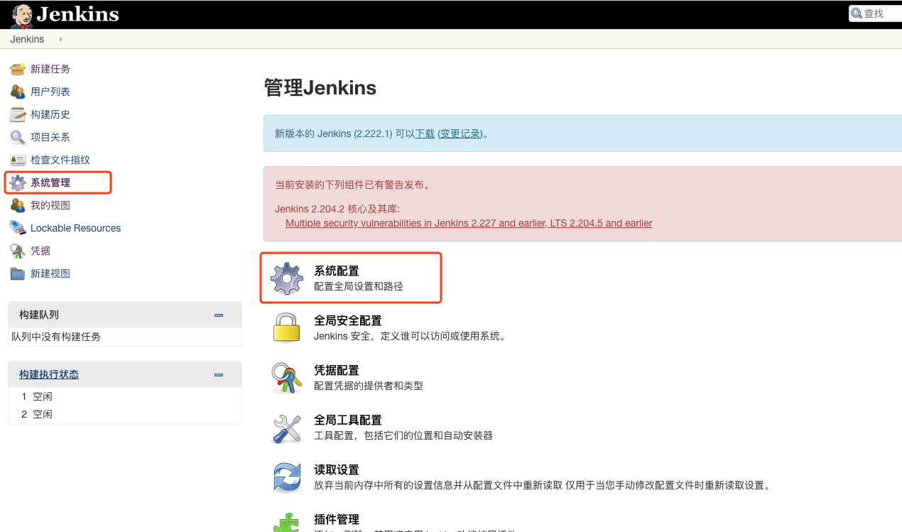902x532 pixels.
Task: Click the 新建任务 icon
Action: coord(18,69)
